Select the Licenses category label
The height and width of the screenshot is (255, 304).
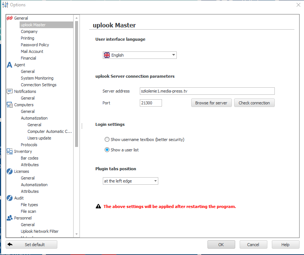(x=21, y=171)
